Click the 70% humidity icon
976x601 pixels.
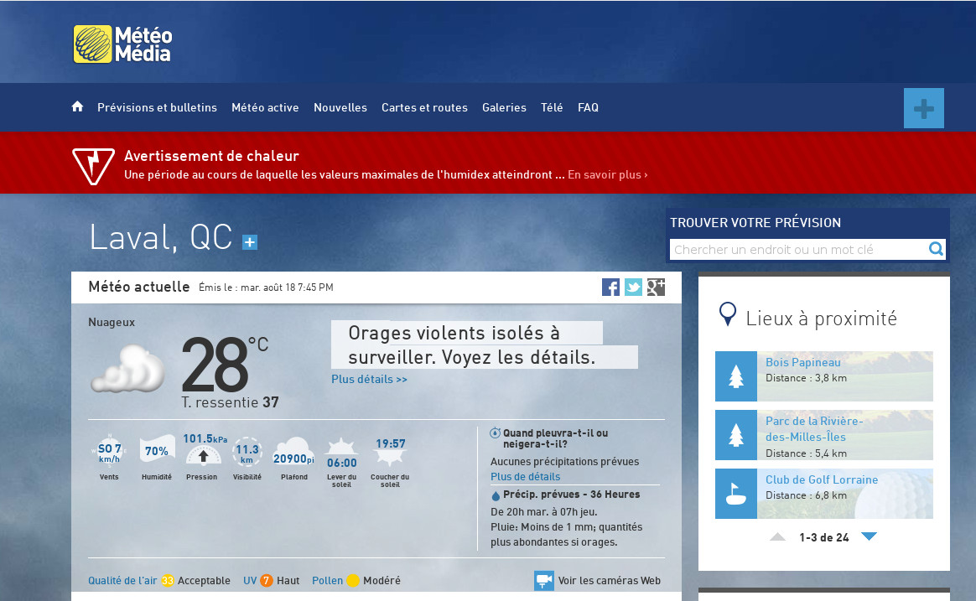click(157, 449)
